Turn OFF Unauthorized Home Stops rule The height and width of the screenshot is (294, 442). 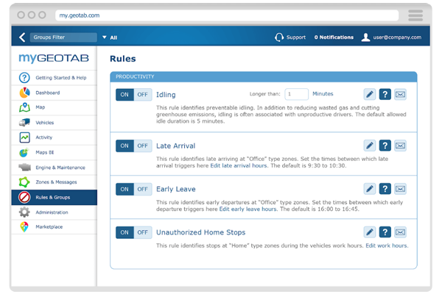tap(143, 232)
